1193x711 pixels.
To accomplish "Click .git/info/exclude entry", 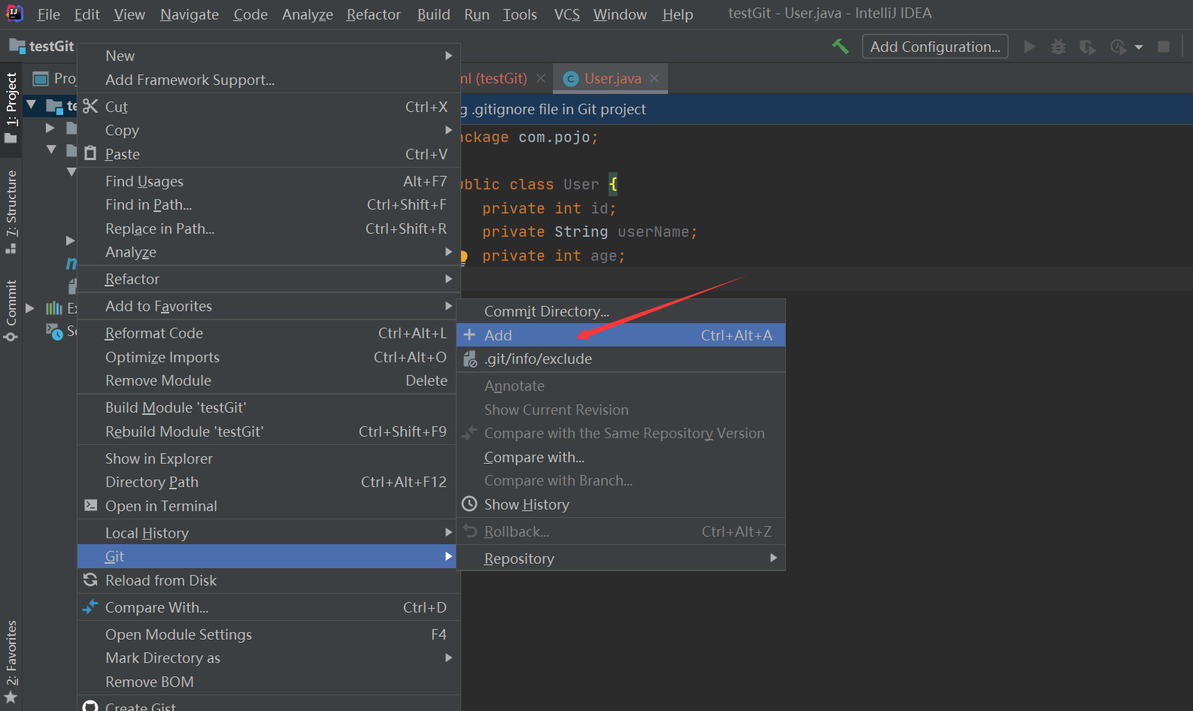I will tap(621, 359).
